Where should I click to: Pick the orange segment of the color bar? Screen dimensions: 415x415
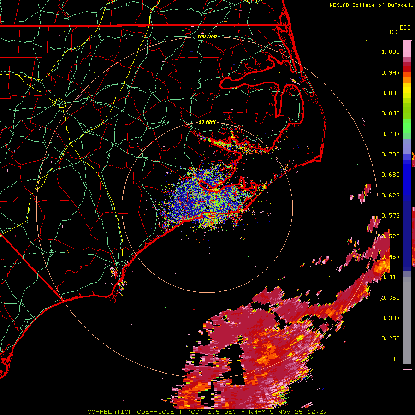(x=407, y=80)
